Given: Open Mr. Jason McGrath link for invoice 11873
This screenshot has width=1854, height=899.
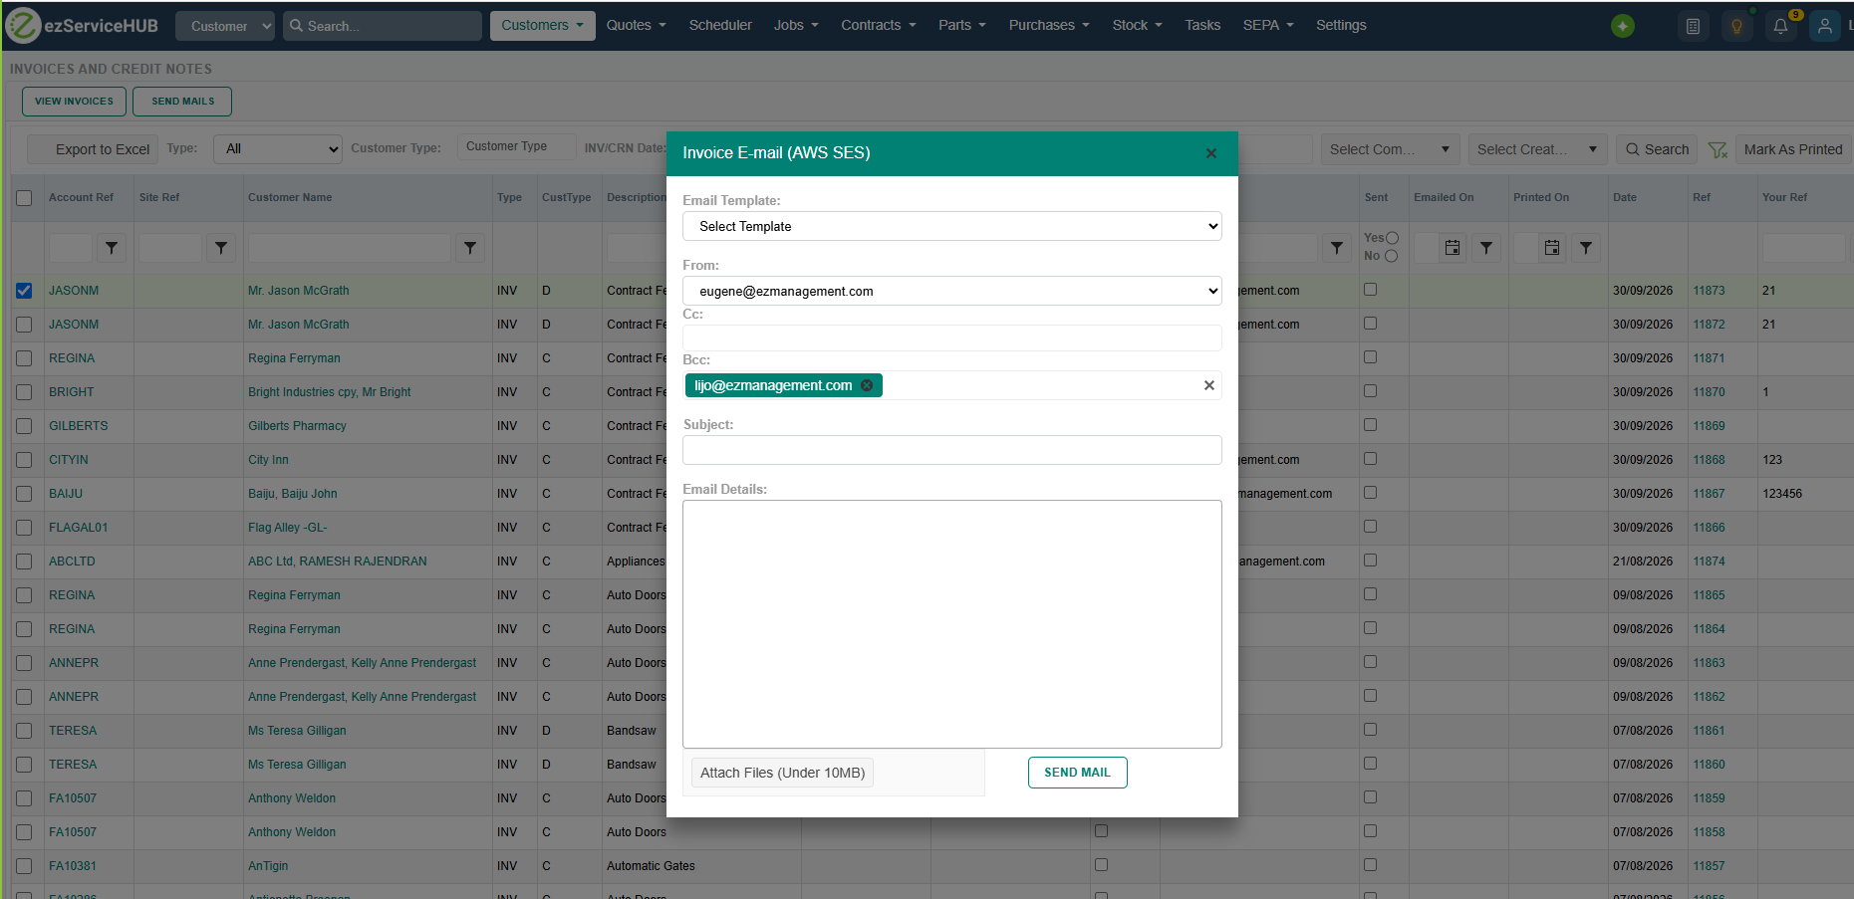Looking at the screenshot, I should (x=299, y=291).
